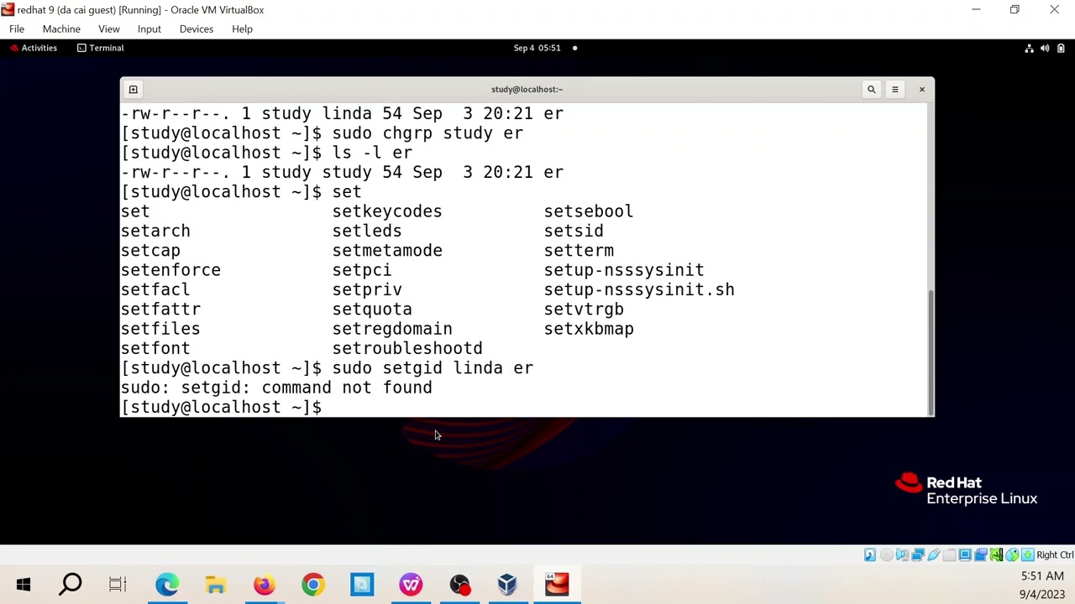Image resolution: width=1075 pixels, height=604 pixels.
Task: Open File Explorer from the taskbar
Action: [x=215, y=585]
